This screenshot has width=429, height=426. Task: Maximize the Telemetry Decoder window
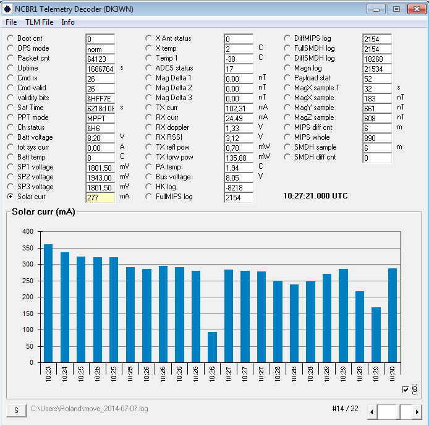396,9
